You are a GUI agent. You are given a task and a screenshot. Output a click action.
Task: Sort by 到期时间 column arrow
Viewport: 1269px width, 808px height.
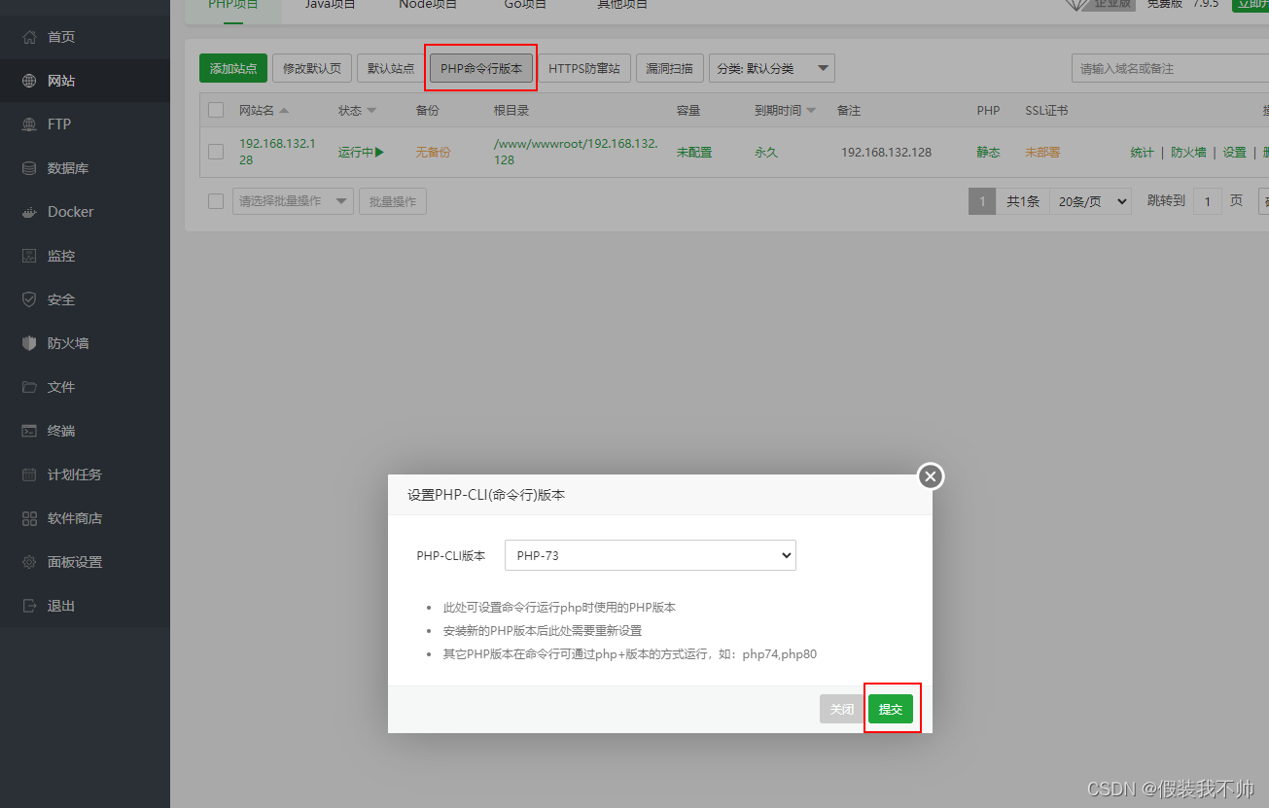(812, 111)
